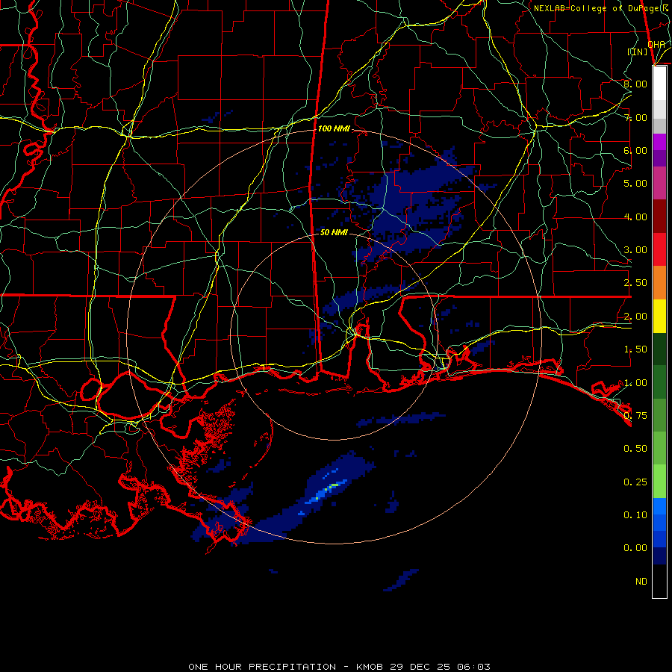Click the yellow-green peak rainfall pixel offshore
Image resolution: width=672 pixels, height=672 pixels.
(334, 485)
